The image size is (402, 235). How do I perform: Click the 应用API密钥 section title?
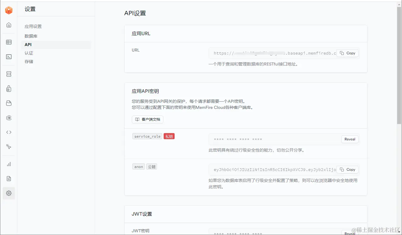[x=145, y=91]
